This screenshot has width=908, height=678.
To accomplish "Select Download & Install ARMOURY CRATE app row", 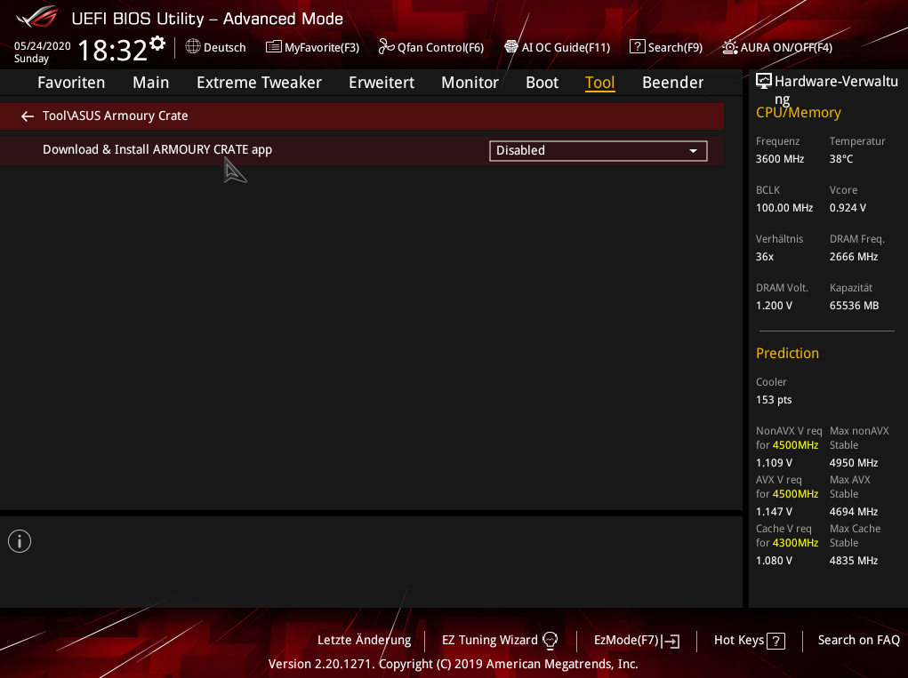I will point(362,150).
